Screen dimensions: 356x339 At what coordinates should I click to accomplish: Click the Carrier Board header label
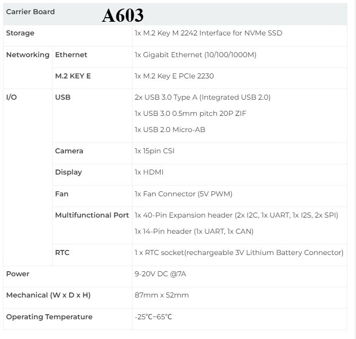[30, 12]
